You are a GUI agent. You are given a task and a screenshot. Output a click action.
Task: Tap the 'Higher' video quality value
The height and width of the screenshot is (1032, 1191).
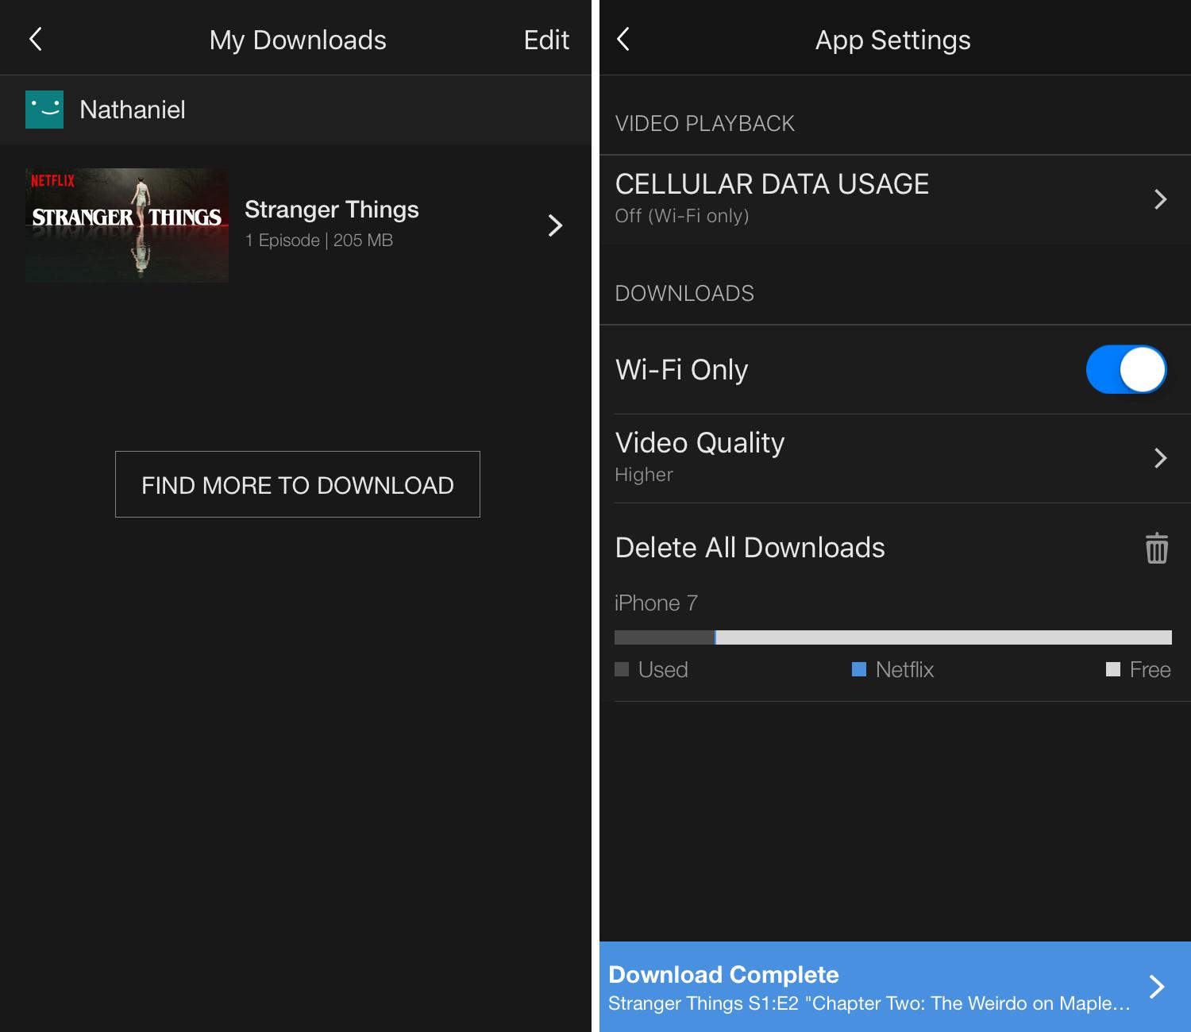click(x=644, y=475)
